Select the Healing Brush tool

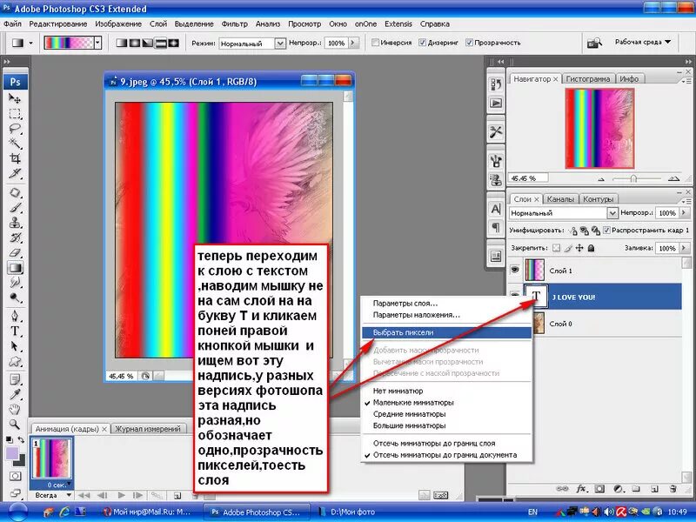(x=15, y=193)
